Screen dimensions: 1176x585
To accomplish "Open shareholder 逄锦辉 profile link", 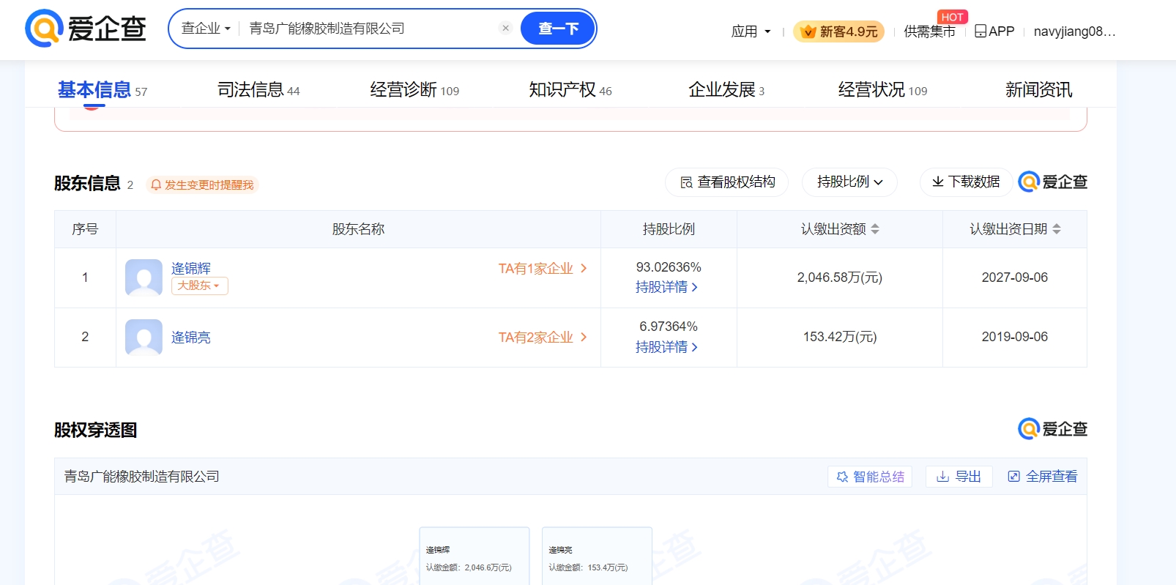I will pyautogui.click(x=190, y=268).
